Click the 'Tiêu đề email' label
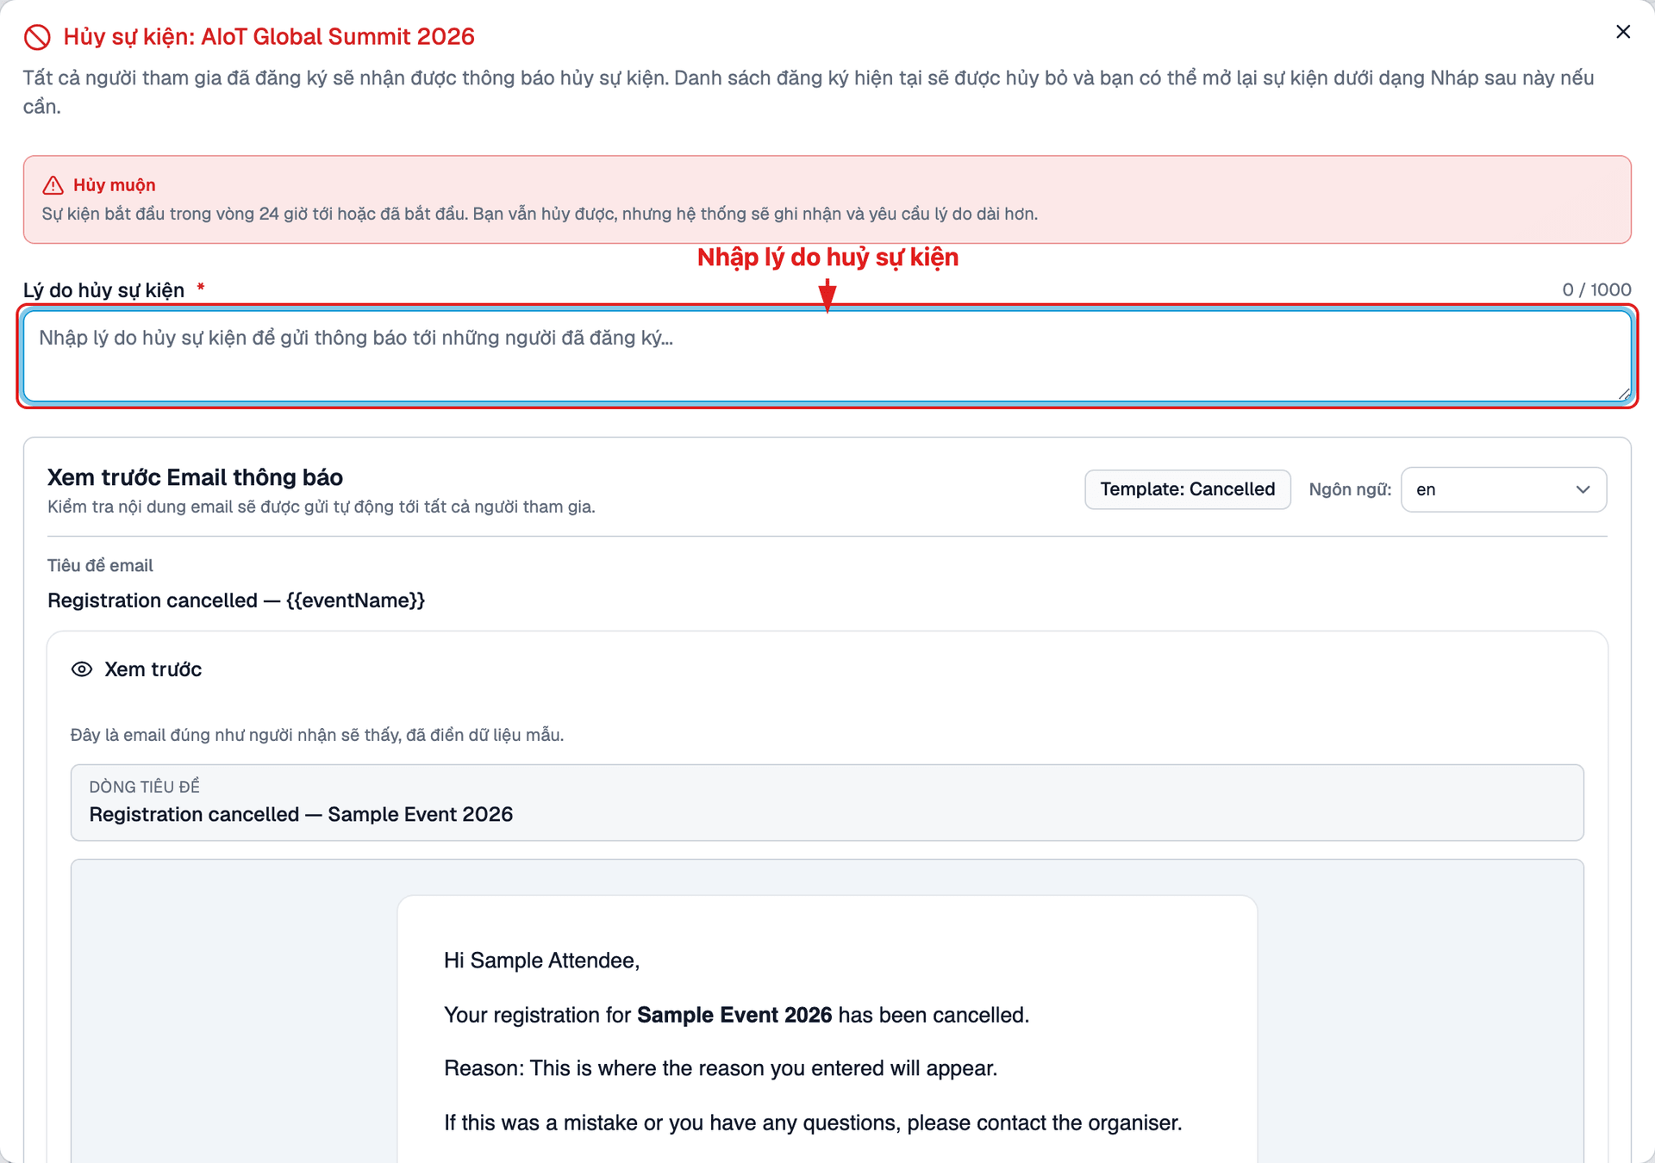The image size is (1655, 1163). pyautogui.click(x=100, y=565)
